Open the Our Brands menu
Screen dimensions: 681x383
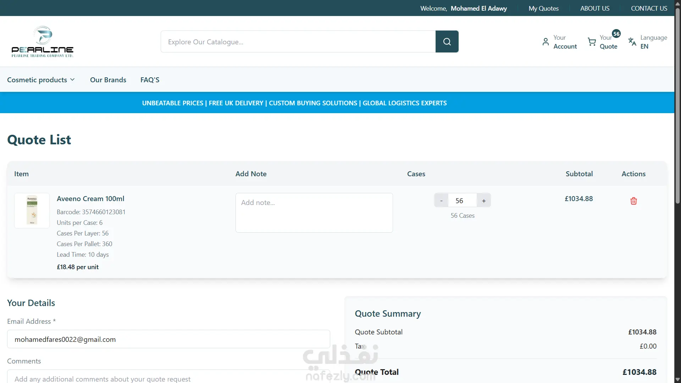(108, 80)
